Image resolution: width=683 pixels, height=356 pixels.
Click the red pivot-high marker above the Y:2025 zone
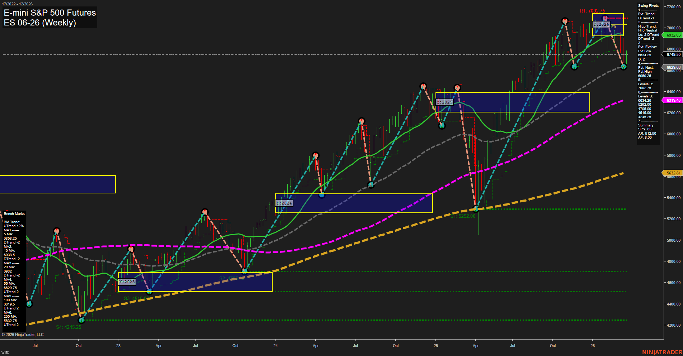(x=457, y=87)
